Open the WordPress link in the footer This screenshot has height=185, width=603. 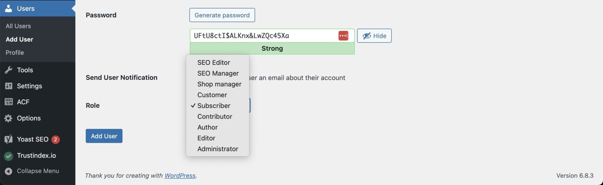pyautogui.click(x=180, y=176)
